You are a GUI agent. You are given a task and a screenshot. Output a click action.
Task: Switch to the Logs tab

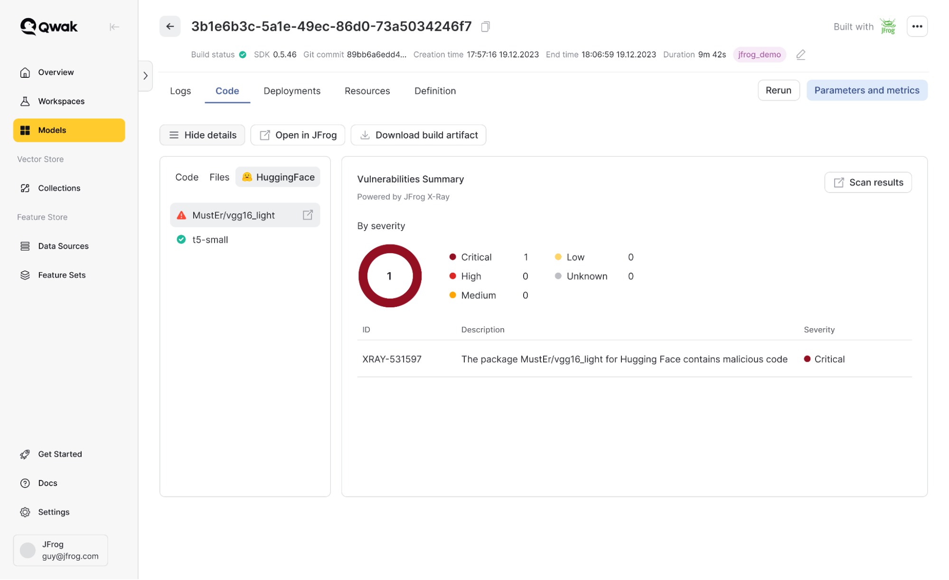180,91
